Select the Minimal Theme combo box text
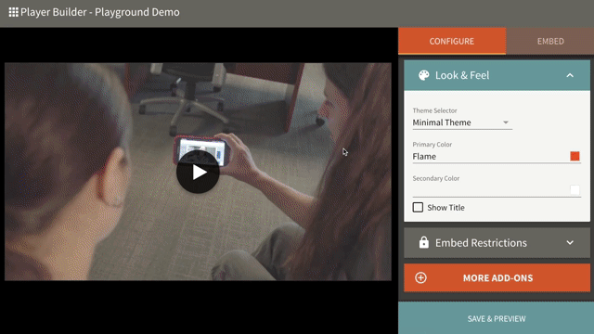Screen dimensions: 594x334 pos(442,122)
